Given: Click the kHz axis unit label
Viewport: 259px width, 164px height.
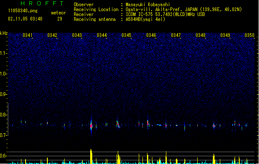Looking at the screenshot, I should (4, 33).
